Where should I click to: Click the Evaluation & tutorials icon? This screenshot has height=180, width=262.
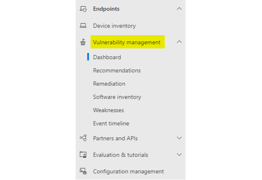(x=83, y=154)
